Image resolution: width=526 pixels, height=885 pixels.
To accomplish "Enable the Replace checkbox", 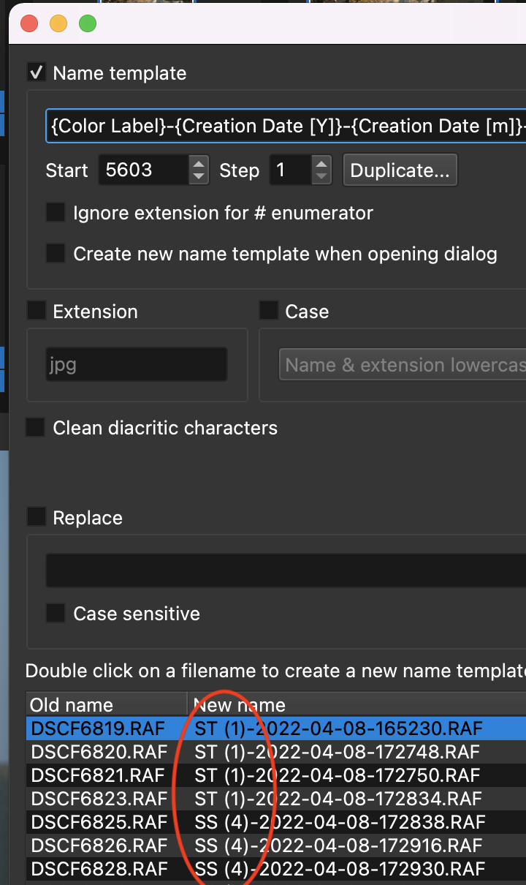I will (x=36, y=517).
